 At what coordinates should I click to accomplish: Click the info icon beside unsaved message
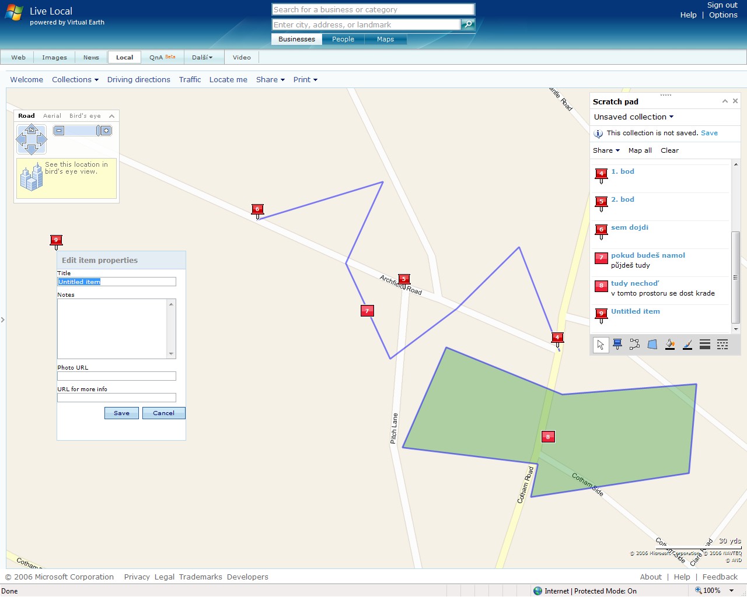tap(598, 134)
